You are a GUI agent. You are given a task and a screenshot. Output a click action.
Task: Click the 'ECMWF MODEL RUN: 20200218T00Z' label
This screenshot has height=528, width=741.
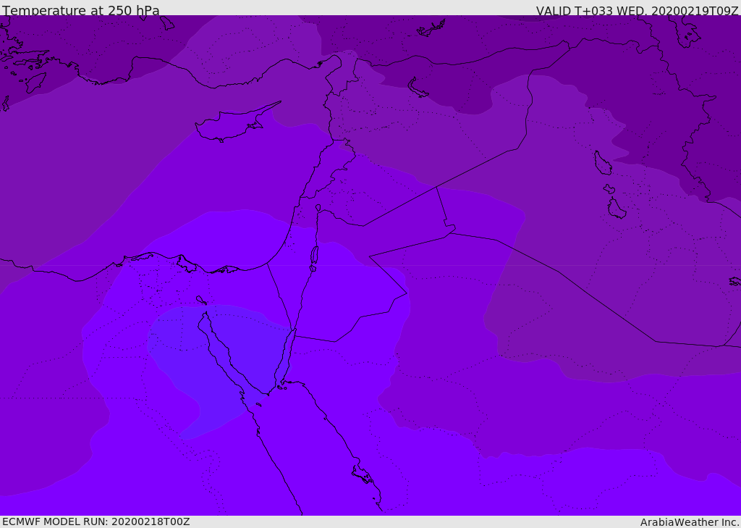96,521
